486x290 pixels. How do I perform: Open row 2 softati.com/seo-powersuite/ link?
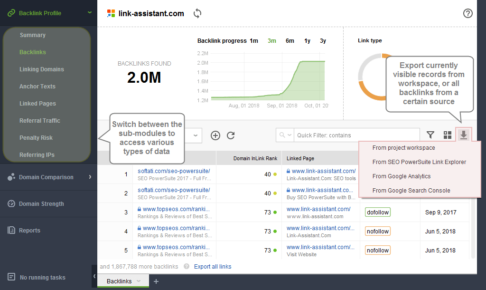[x=174, y=190]
